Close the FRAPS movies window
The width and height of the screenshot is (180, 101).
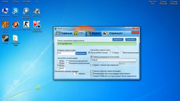pyautogui.click(x=136, y=28)
